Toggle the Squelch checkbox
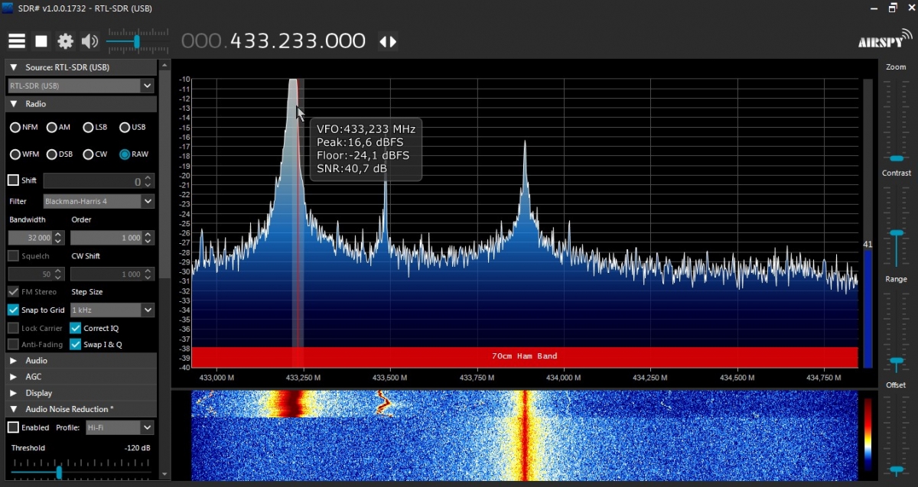This screenshot has height=487, width=918. pyautogui.click(x=13, y=256)
